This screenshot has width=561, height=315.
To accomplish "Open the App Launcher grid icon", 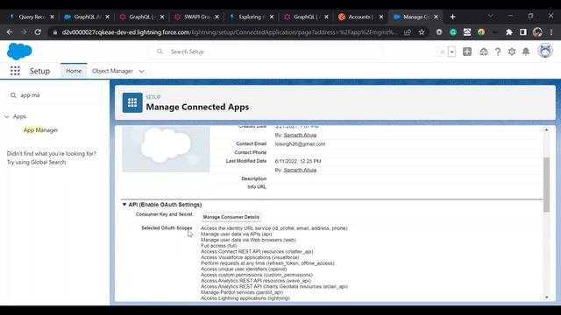I will tap(15, 71).
